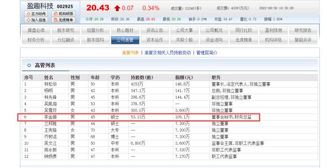Open the 操盘必读 tab

coord(36,31)
